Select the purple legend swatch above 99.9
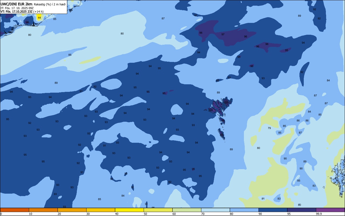 point(330,210)
